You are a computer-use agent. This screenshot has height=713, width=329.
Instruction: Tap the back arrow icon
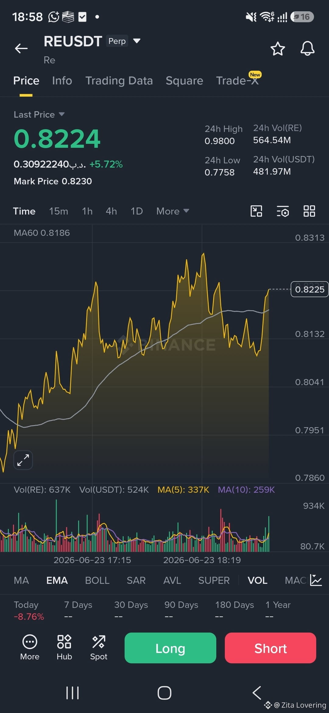(21, 48)
